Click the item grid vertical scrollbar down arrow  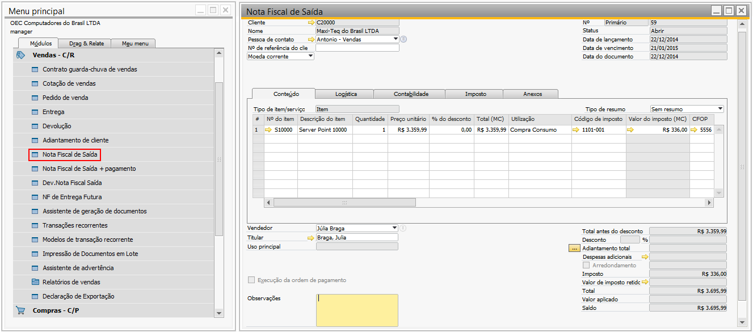(718, 193)
